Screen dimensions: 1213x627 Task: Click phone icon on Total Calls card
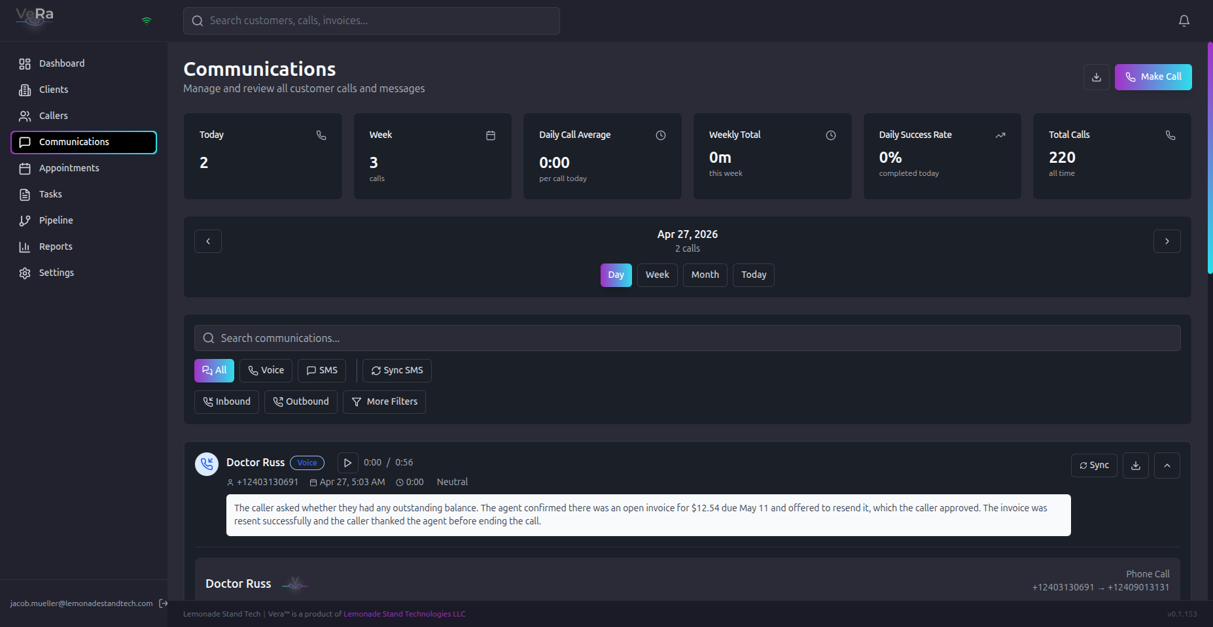click(1170, 135)
